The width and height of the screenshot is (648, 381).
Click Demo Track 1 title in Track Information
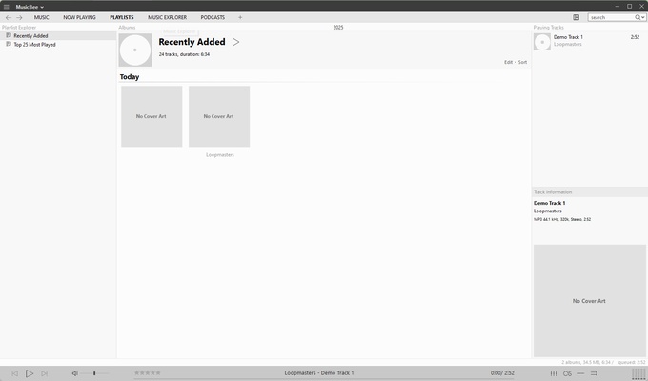coord(549,203)
